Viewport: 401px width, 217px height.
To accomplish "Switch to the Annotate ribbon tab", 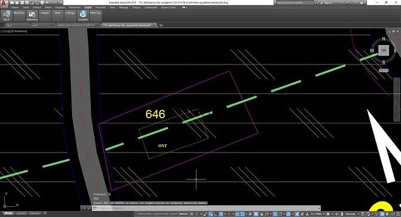I will [100, 7].
